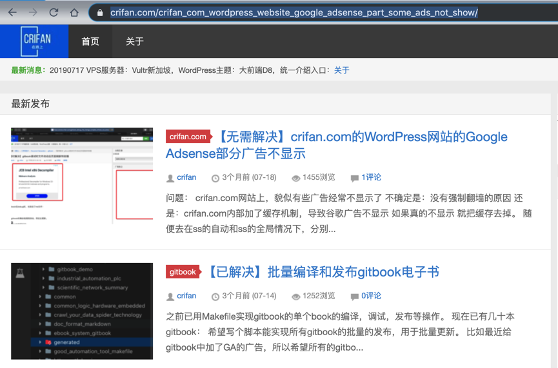Click the 1455浏览 view count

pos(319,177)
